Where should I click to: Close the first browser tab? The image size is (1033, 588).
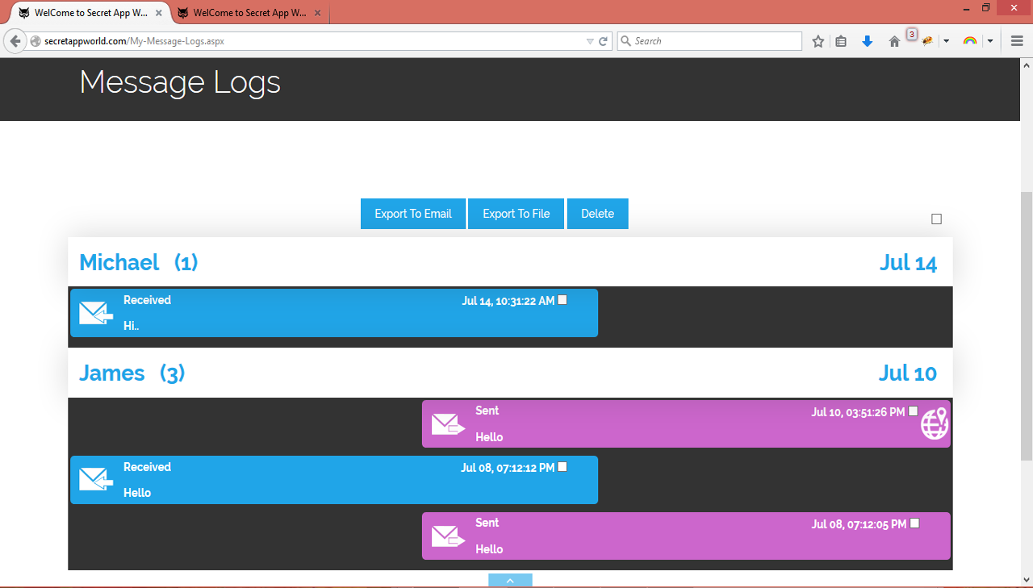click(x=159, y=13)
